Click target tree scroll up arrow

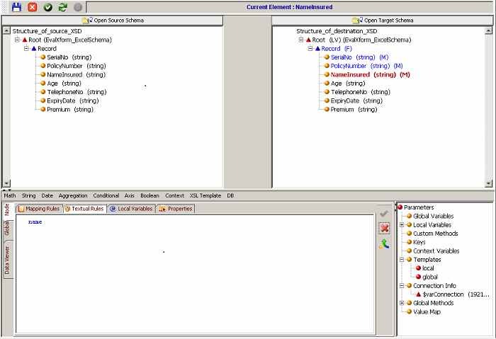pos(488,30)
